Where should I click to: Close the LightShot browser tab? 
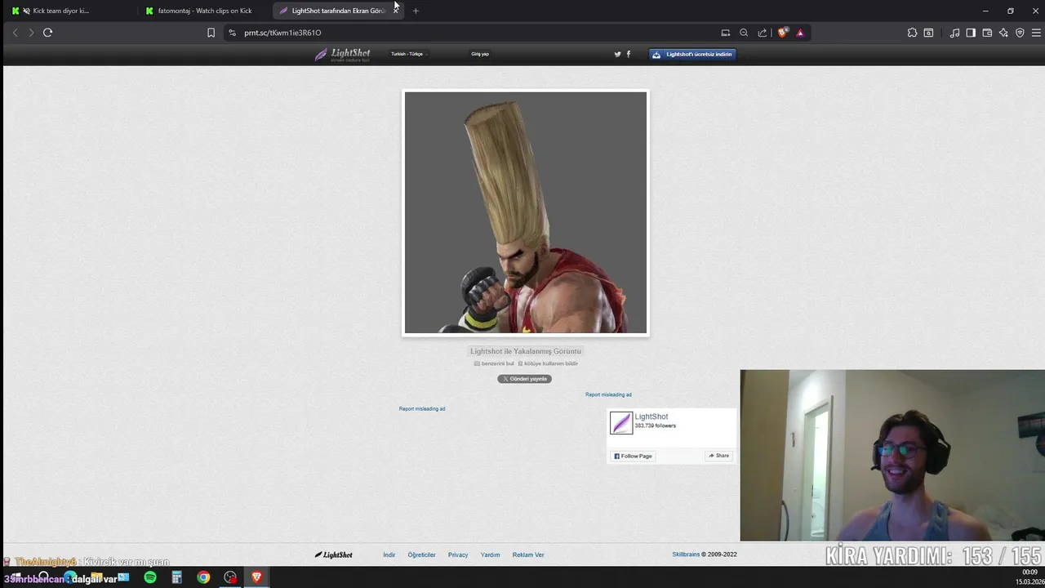[x=396, y=11]
